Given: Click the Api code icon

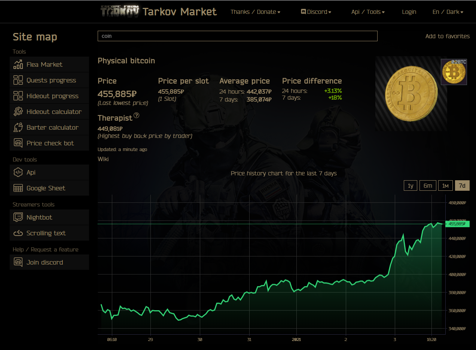Looking at the screenshot, I should point(18,172).
